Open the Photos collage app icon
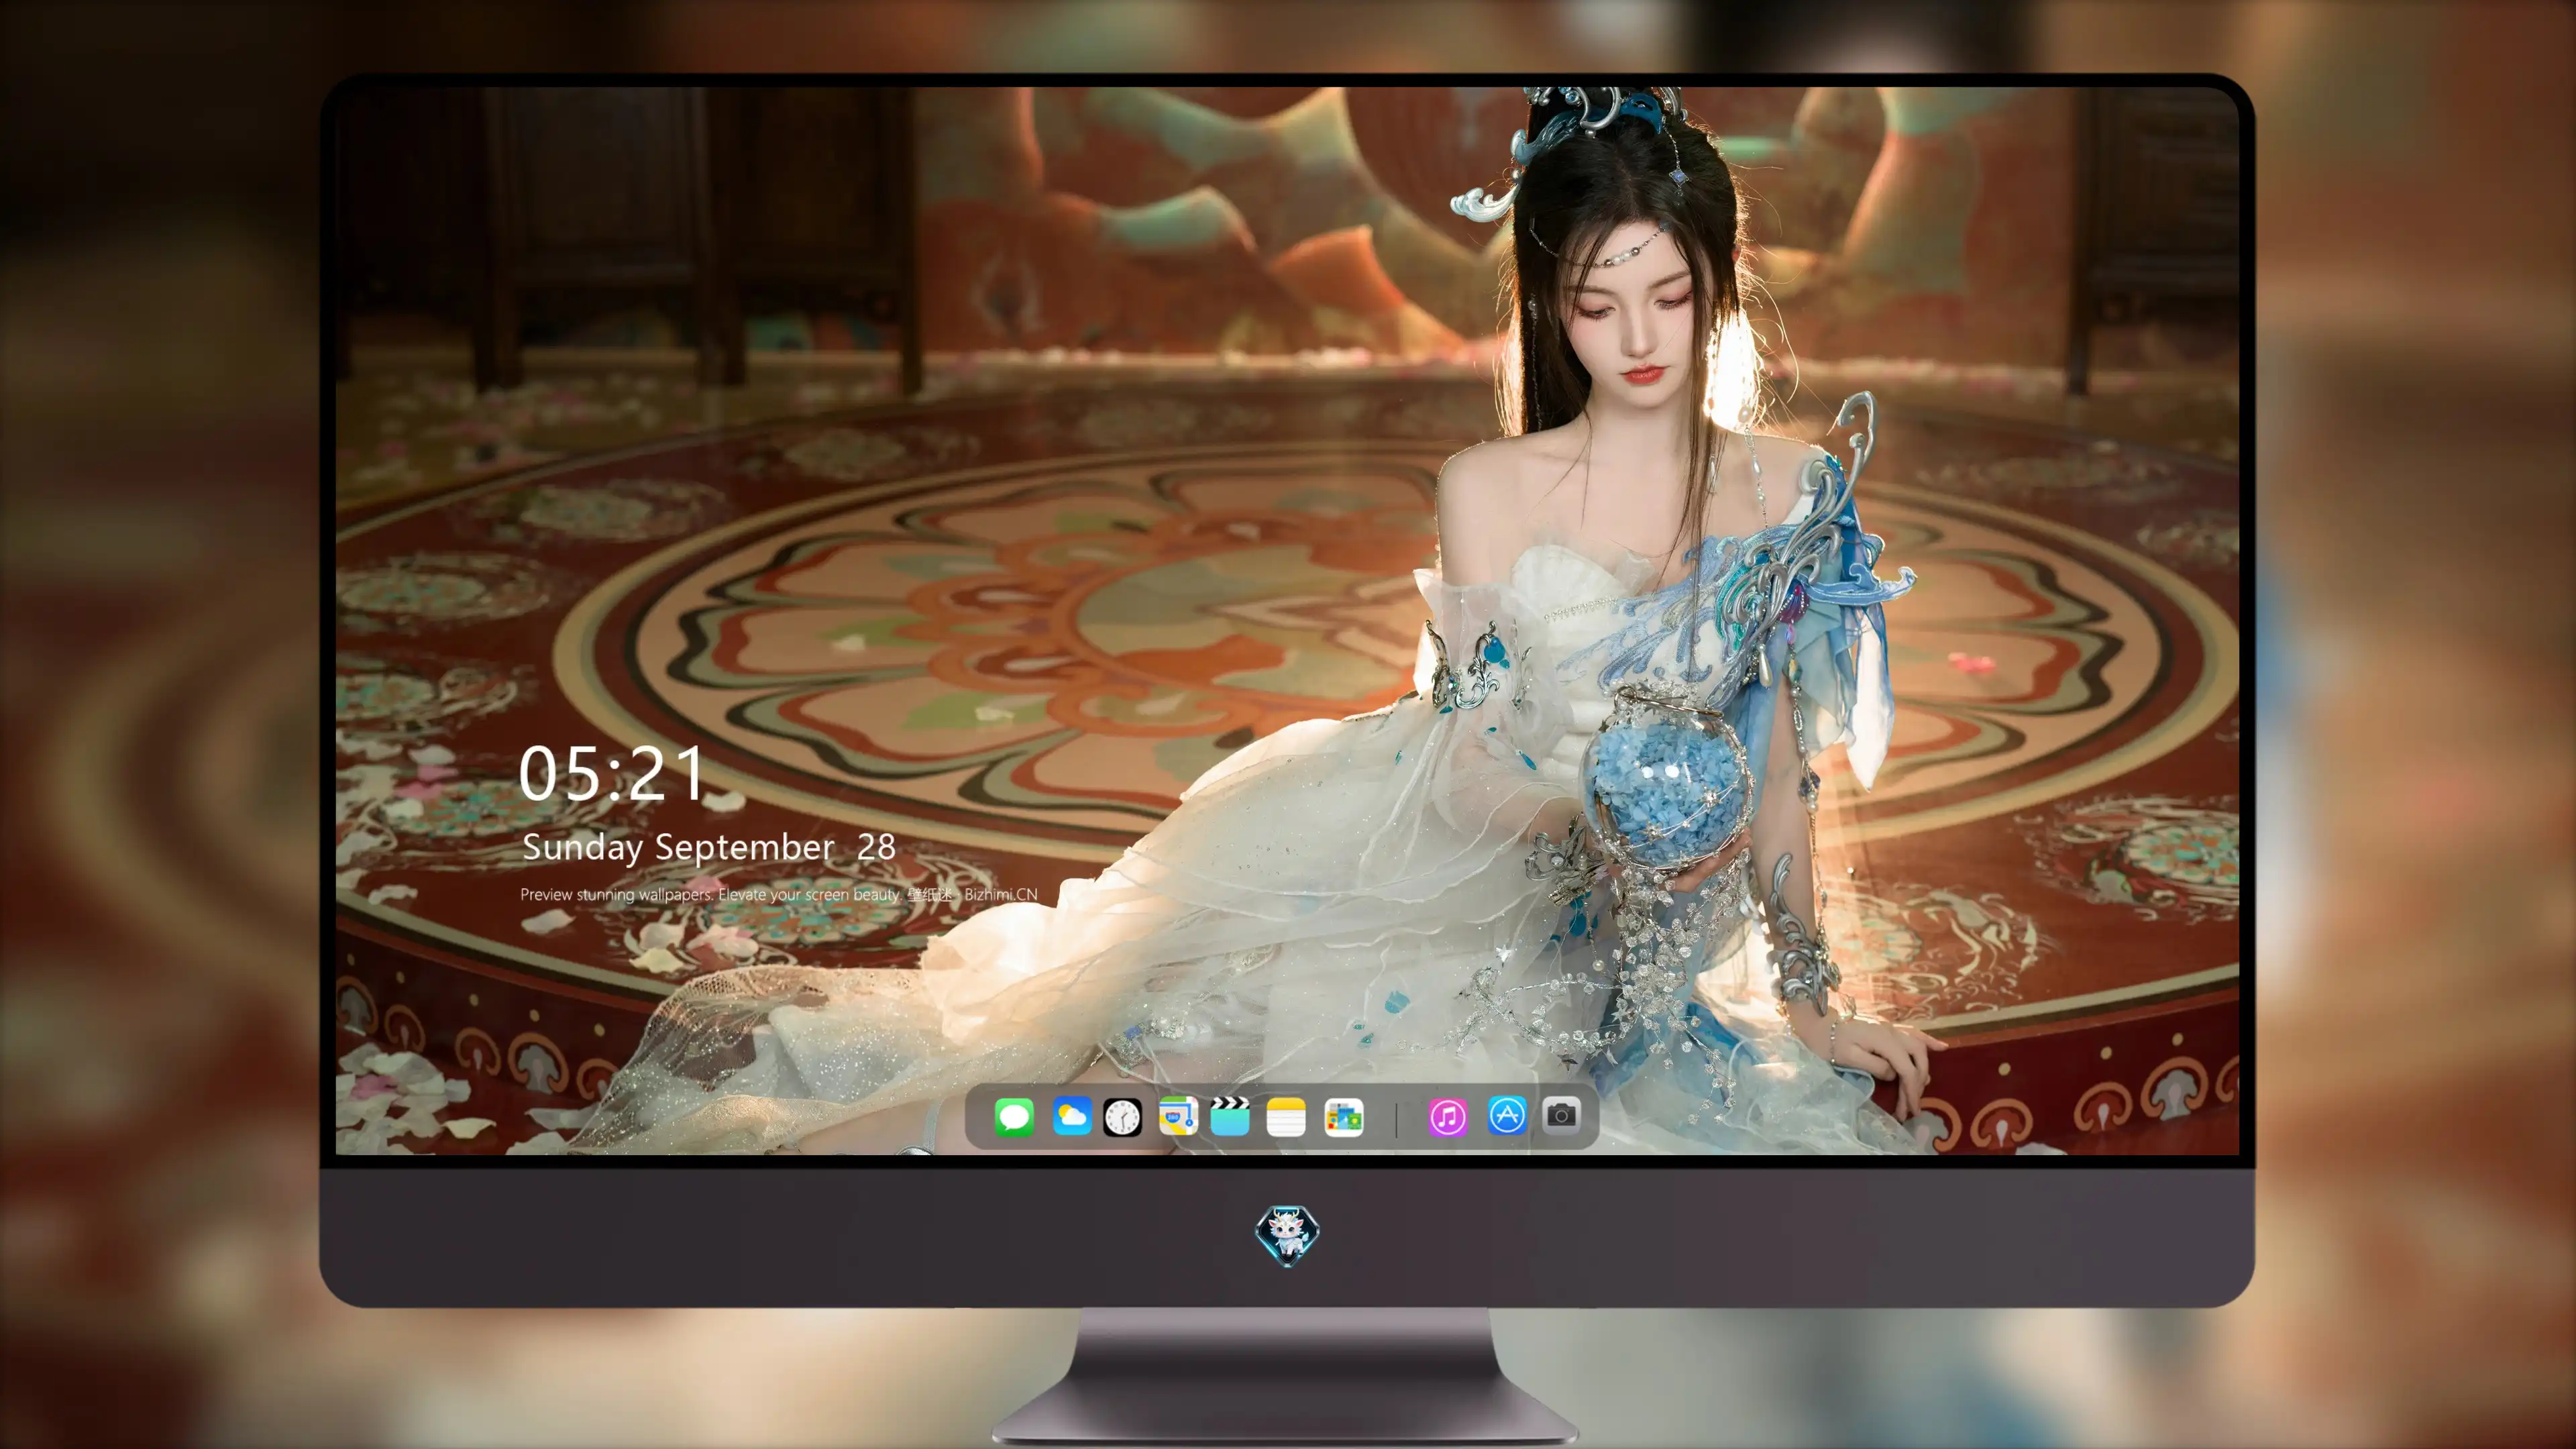This screenshot has width=2576, height=1449. click(1344, 1117)
